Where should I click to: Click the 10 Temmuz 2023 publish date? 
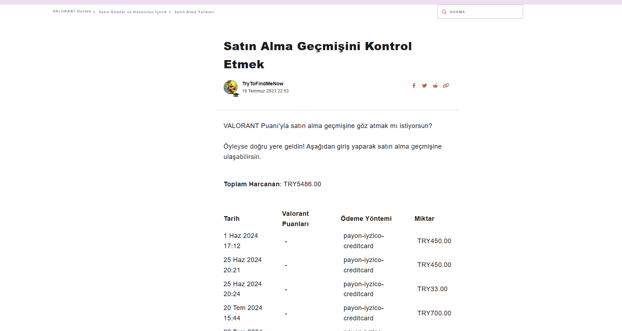(265, 91)
